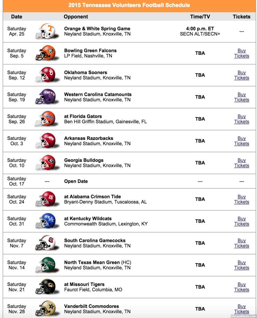Click the Opponent column header

(76, 17)
